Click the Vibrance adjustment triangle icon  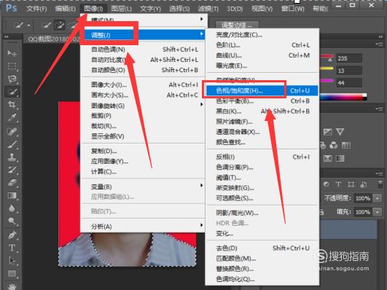[340, 132]
